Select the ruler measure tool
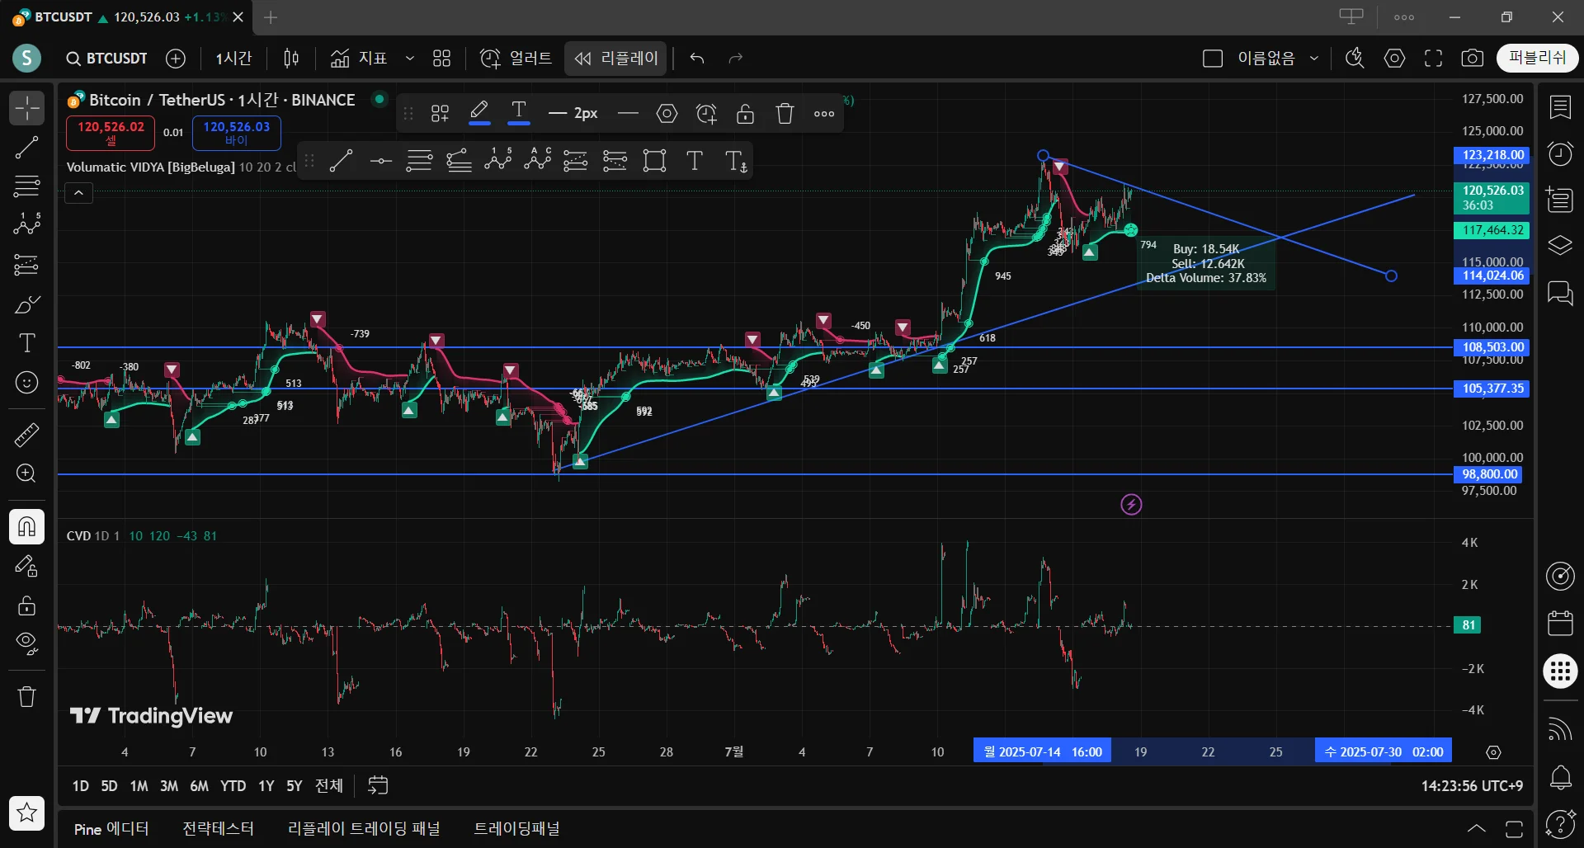The width and height of the screenshot is (1584, 848). pyautogui.click(x=26, y=435)
